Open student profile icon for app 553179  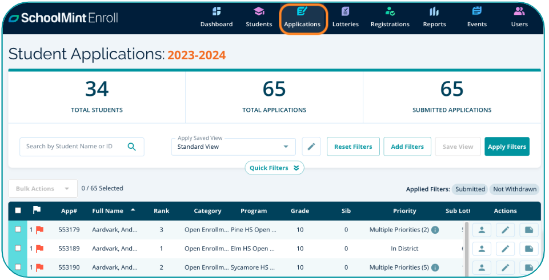[482, 230]
